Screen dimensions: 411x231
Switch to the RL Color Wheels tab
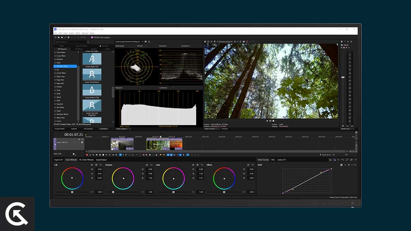(x=86, y=160)
